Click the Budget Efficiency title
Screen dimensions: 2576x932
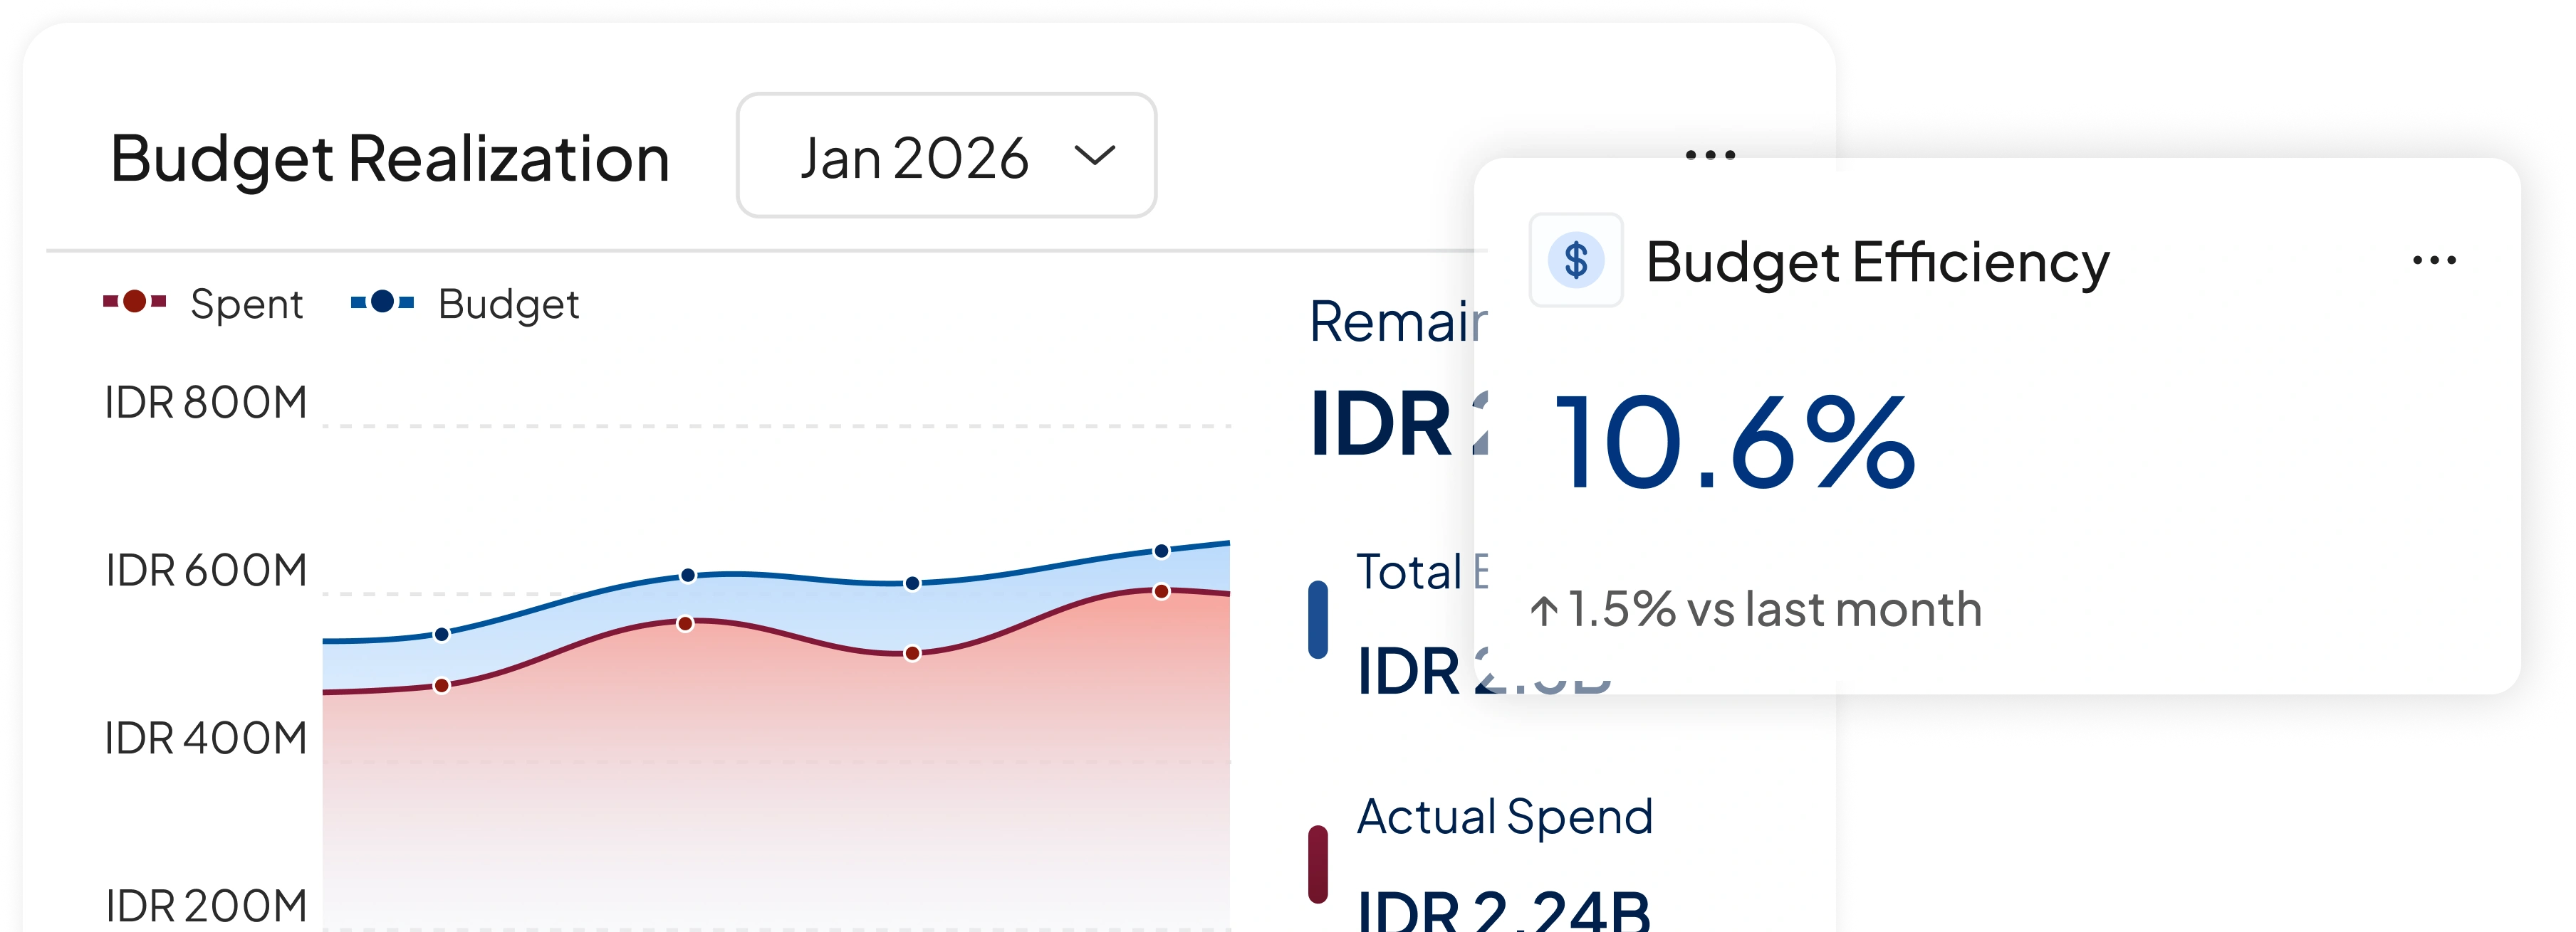[1877, 263]
